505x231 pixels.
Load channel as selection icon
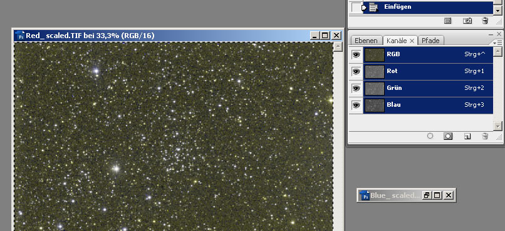(430, 136)
